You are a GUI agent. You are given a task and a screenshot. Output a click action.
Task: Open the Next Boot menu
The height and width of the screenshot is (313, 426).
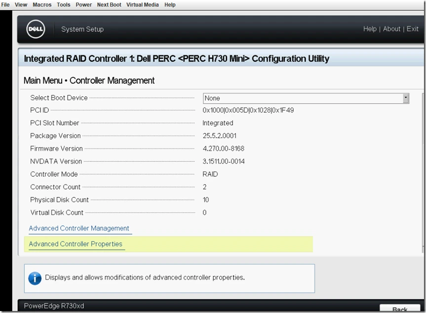(x=109, y=4)
